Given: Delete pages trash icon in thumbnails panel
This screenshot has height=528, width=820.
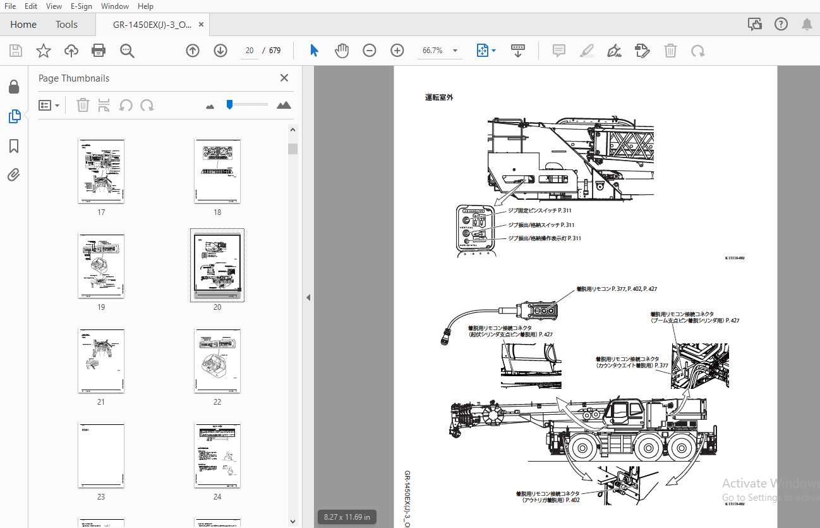Looking at the screenshot, I should pos(83,105).
